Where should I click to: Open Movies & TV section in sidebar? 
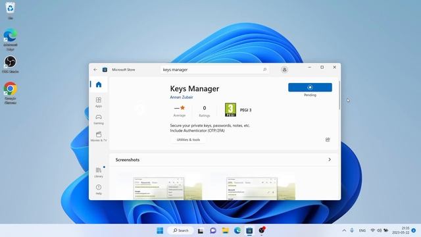click(99, 136)
